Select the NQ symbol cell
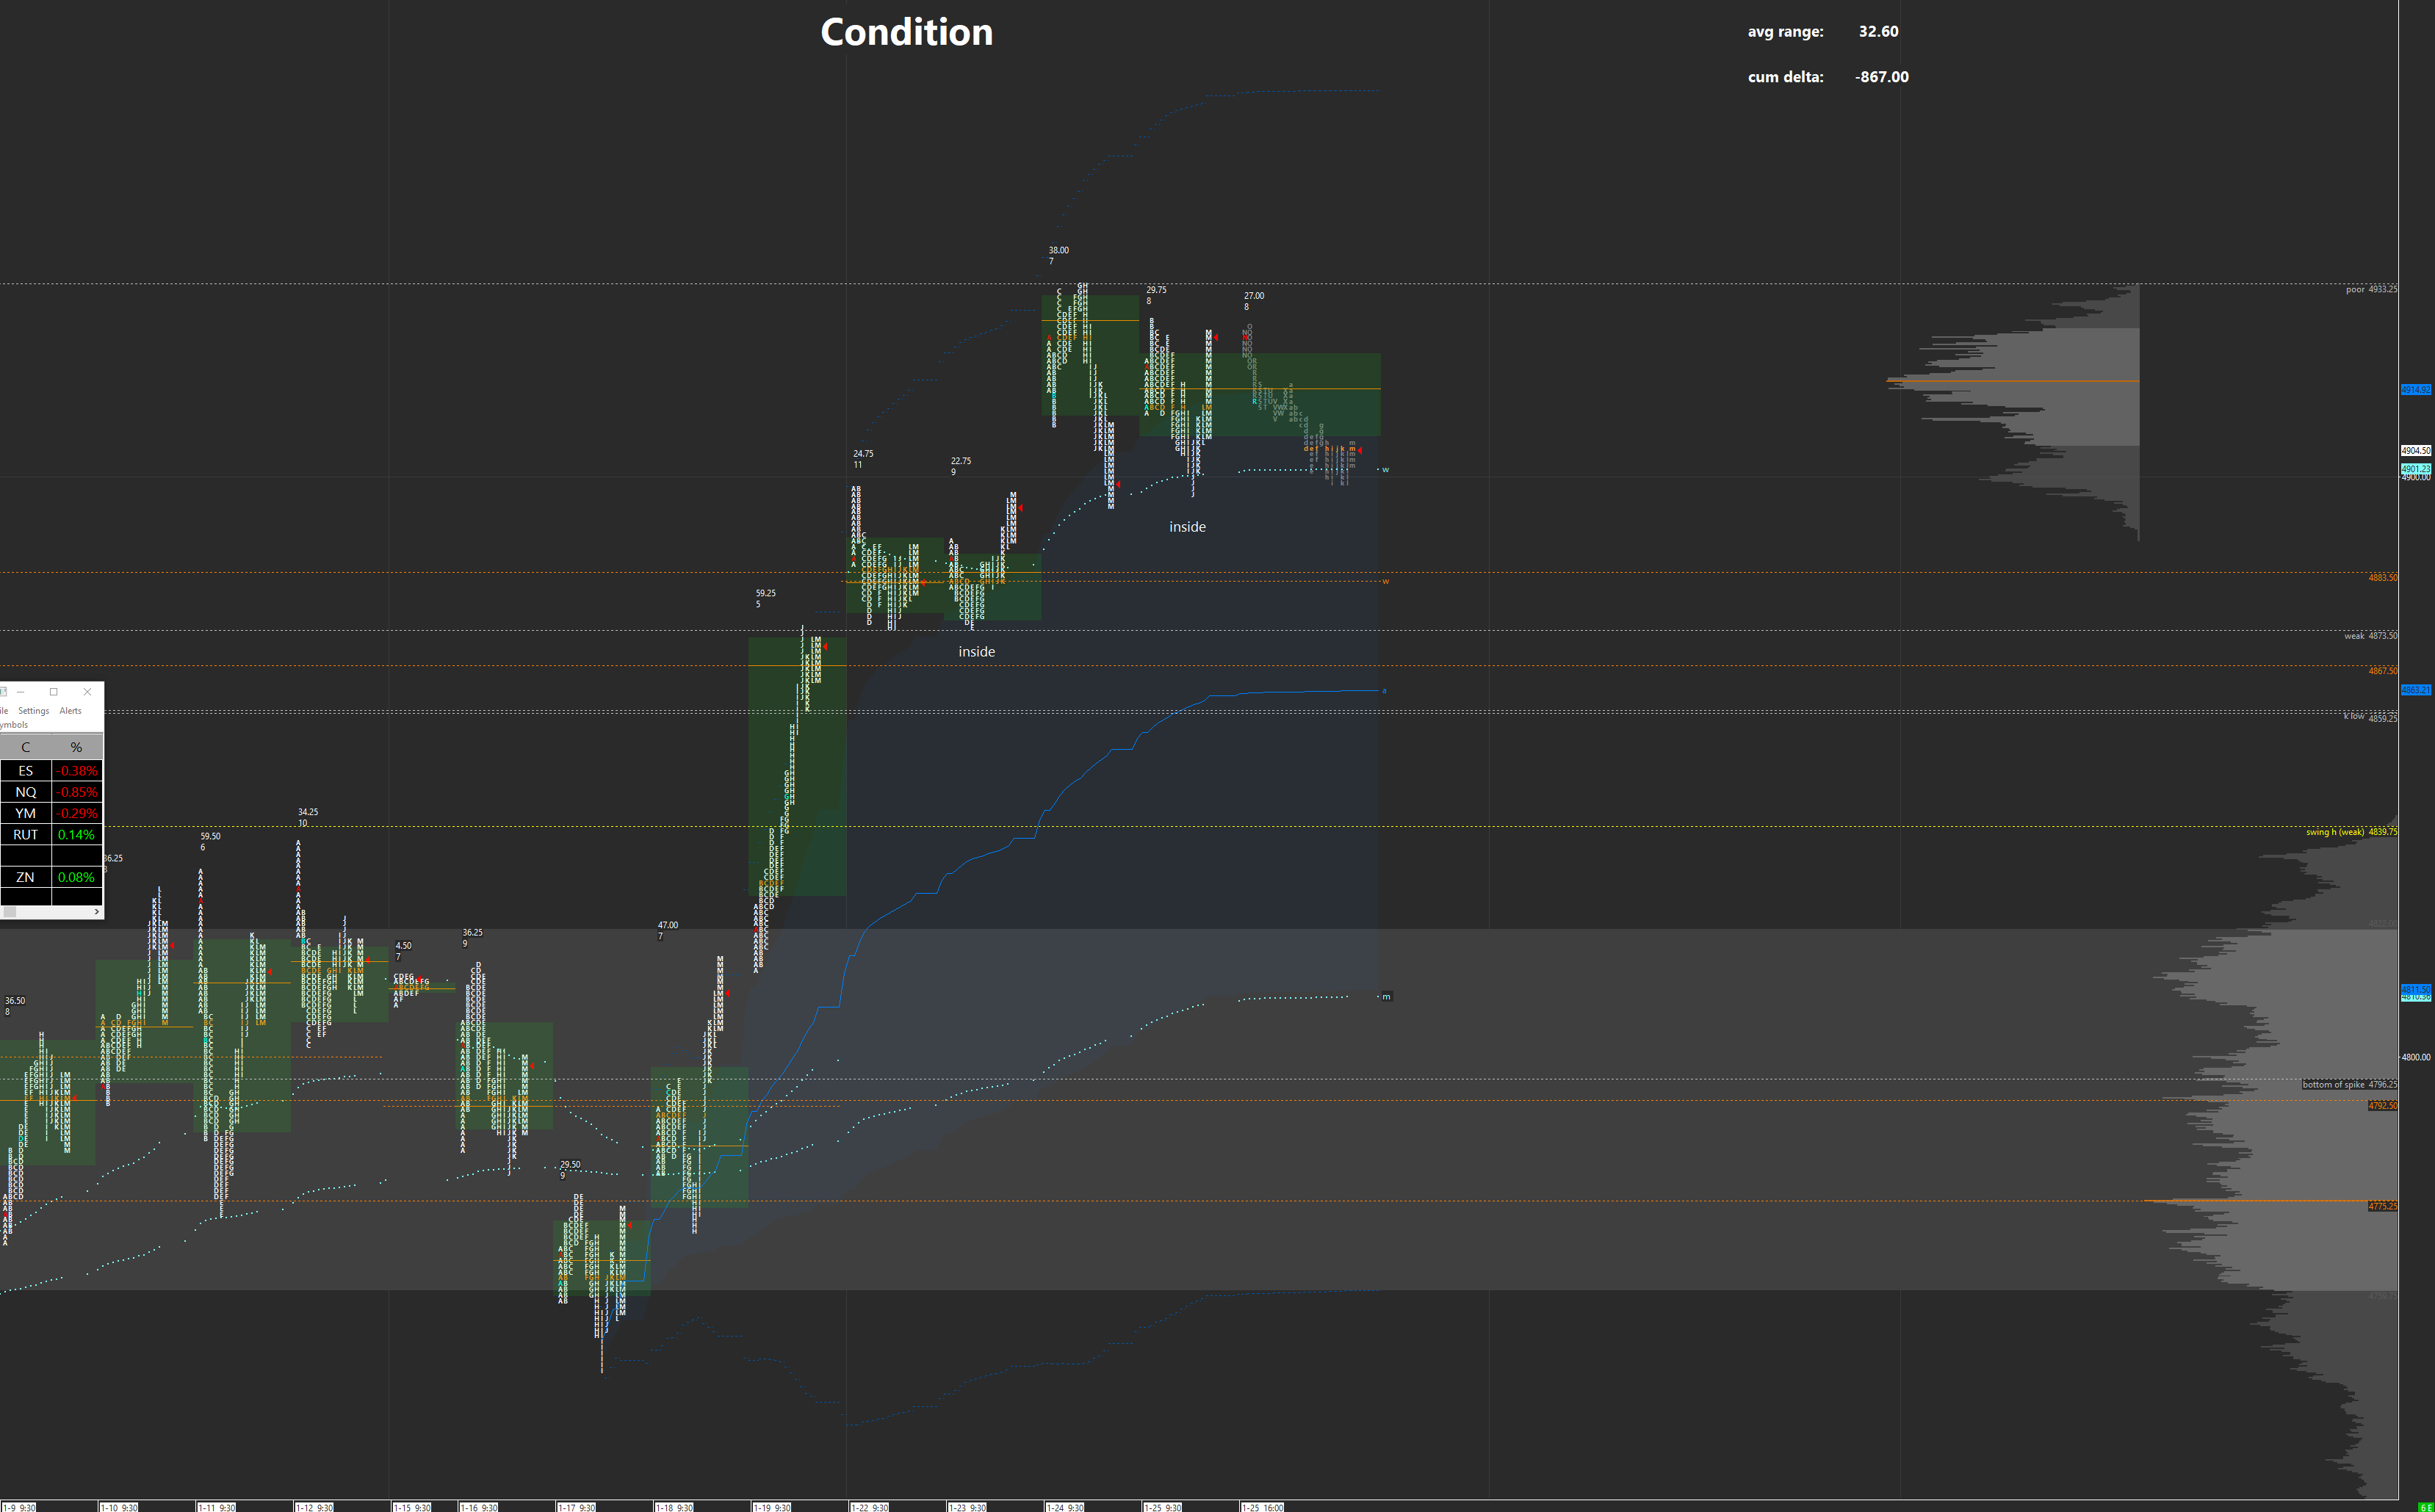Viewport: 2435px width, 1512px height. 26,792
